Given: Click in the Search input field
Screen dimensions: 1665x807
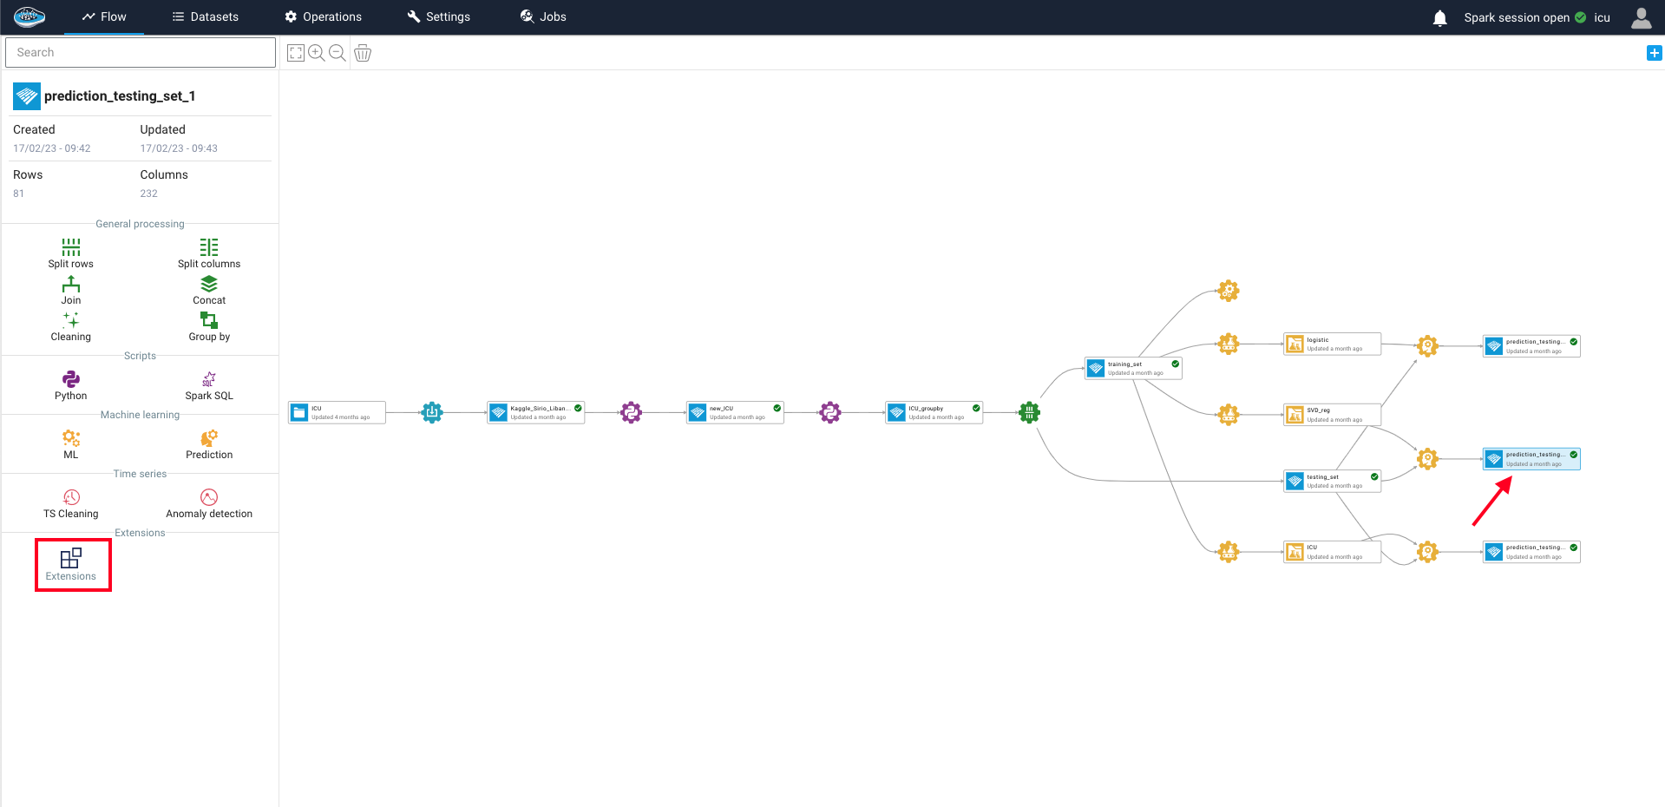Looking at the screenshot, I should (x=141, y=52).
